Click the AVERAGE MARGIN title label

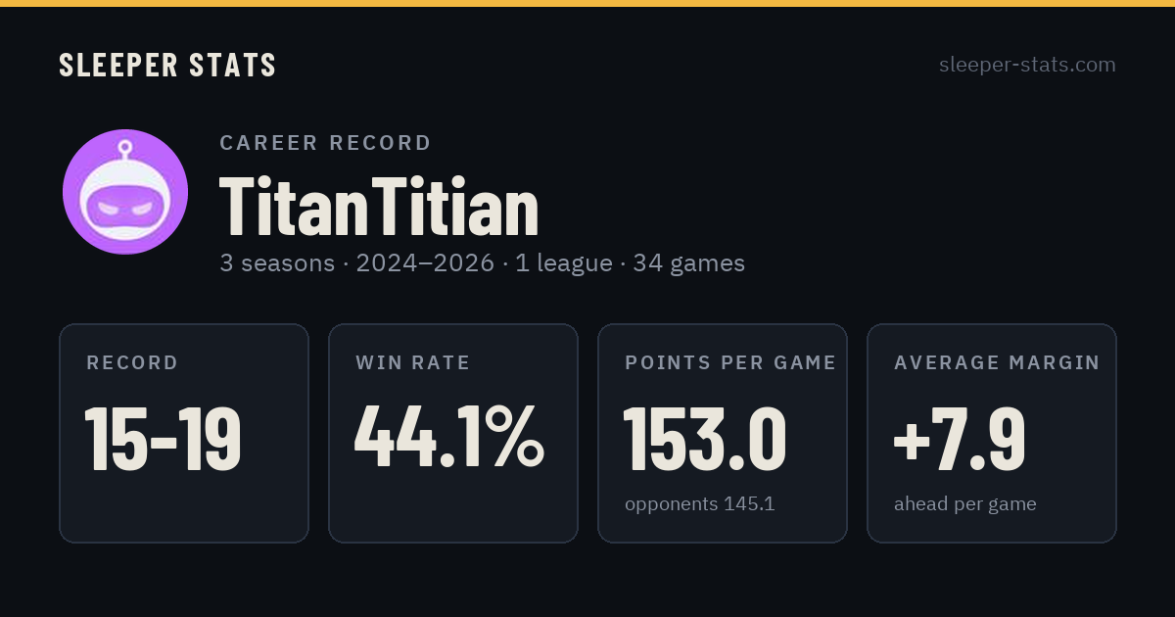(x=997, y=363)
